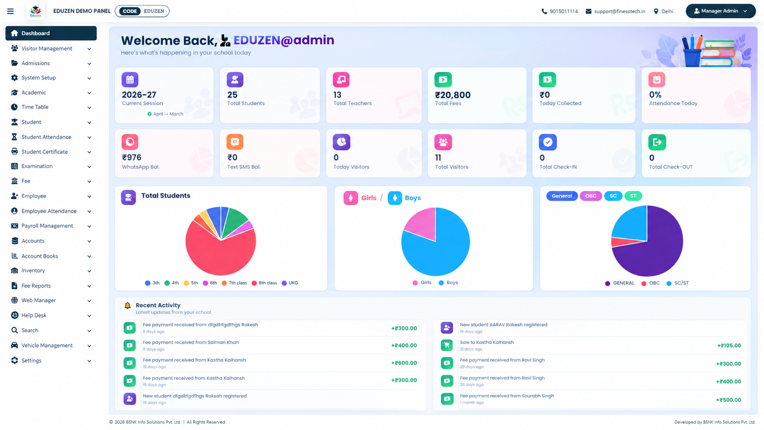This screenshot has height=430, width=764.
Task: Click the cart icon for Sale to Kastha Kalhansh
Action: [447, 345]
